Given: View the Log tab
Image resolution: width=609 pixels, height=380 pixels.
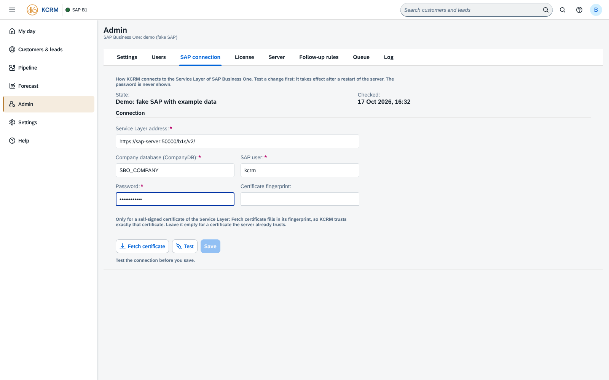Looking at the screenshot, I should click(x=389, y=57).
